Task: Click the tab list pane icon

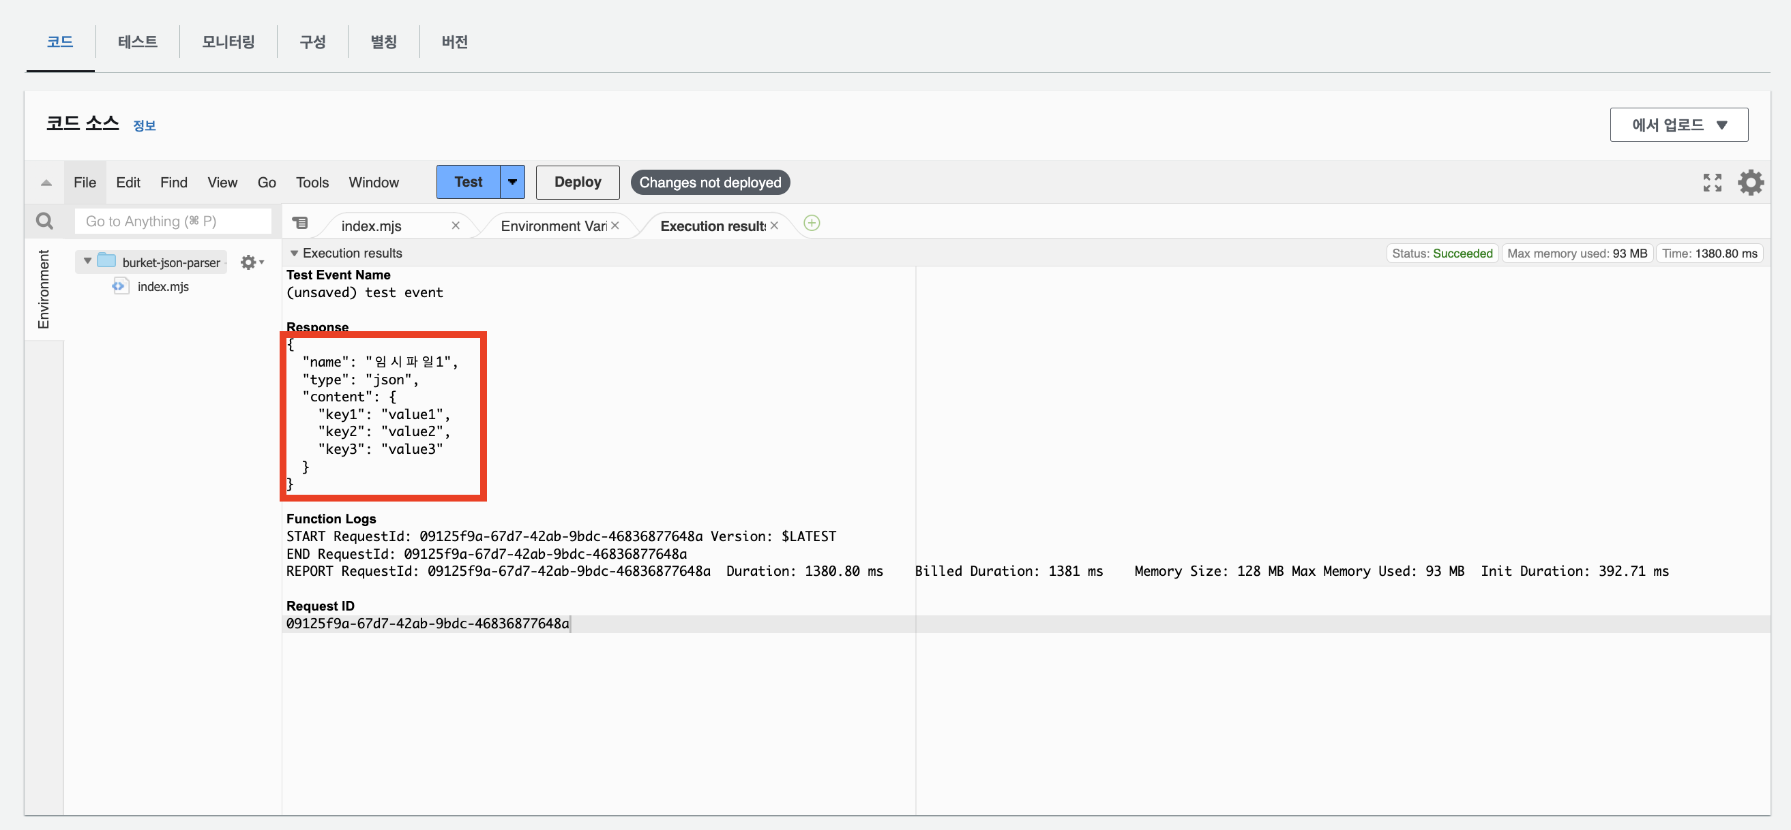Action: click(300, 223)
